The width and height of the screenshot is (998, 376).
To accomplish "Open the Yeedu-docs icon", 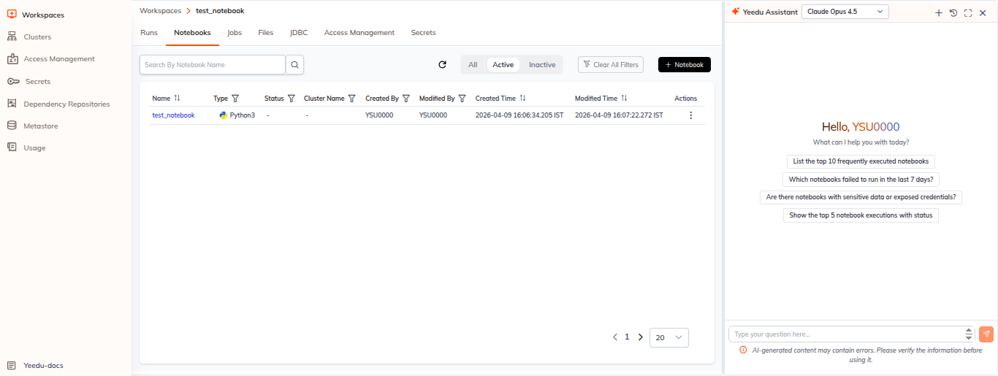I will (x=12, y=365).
